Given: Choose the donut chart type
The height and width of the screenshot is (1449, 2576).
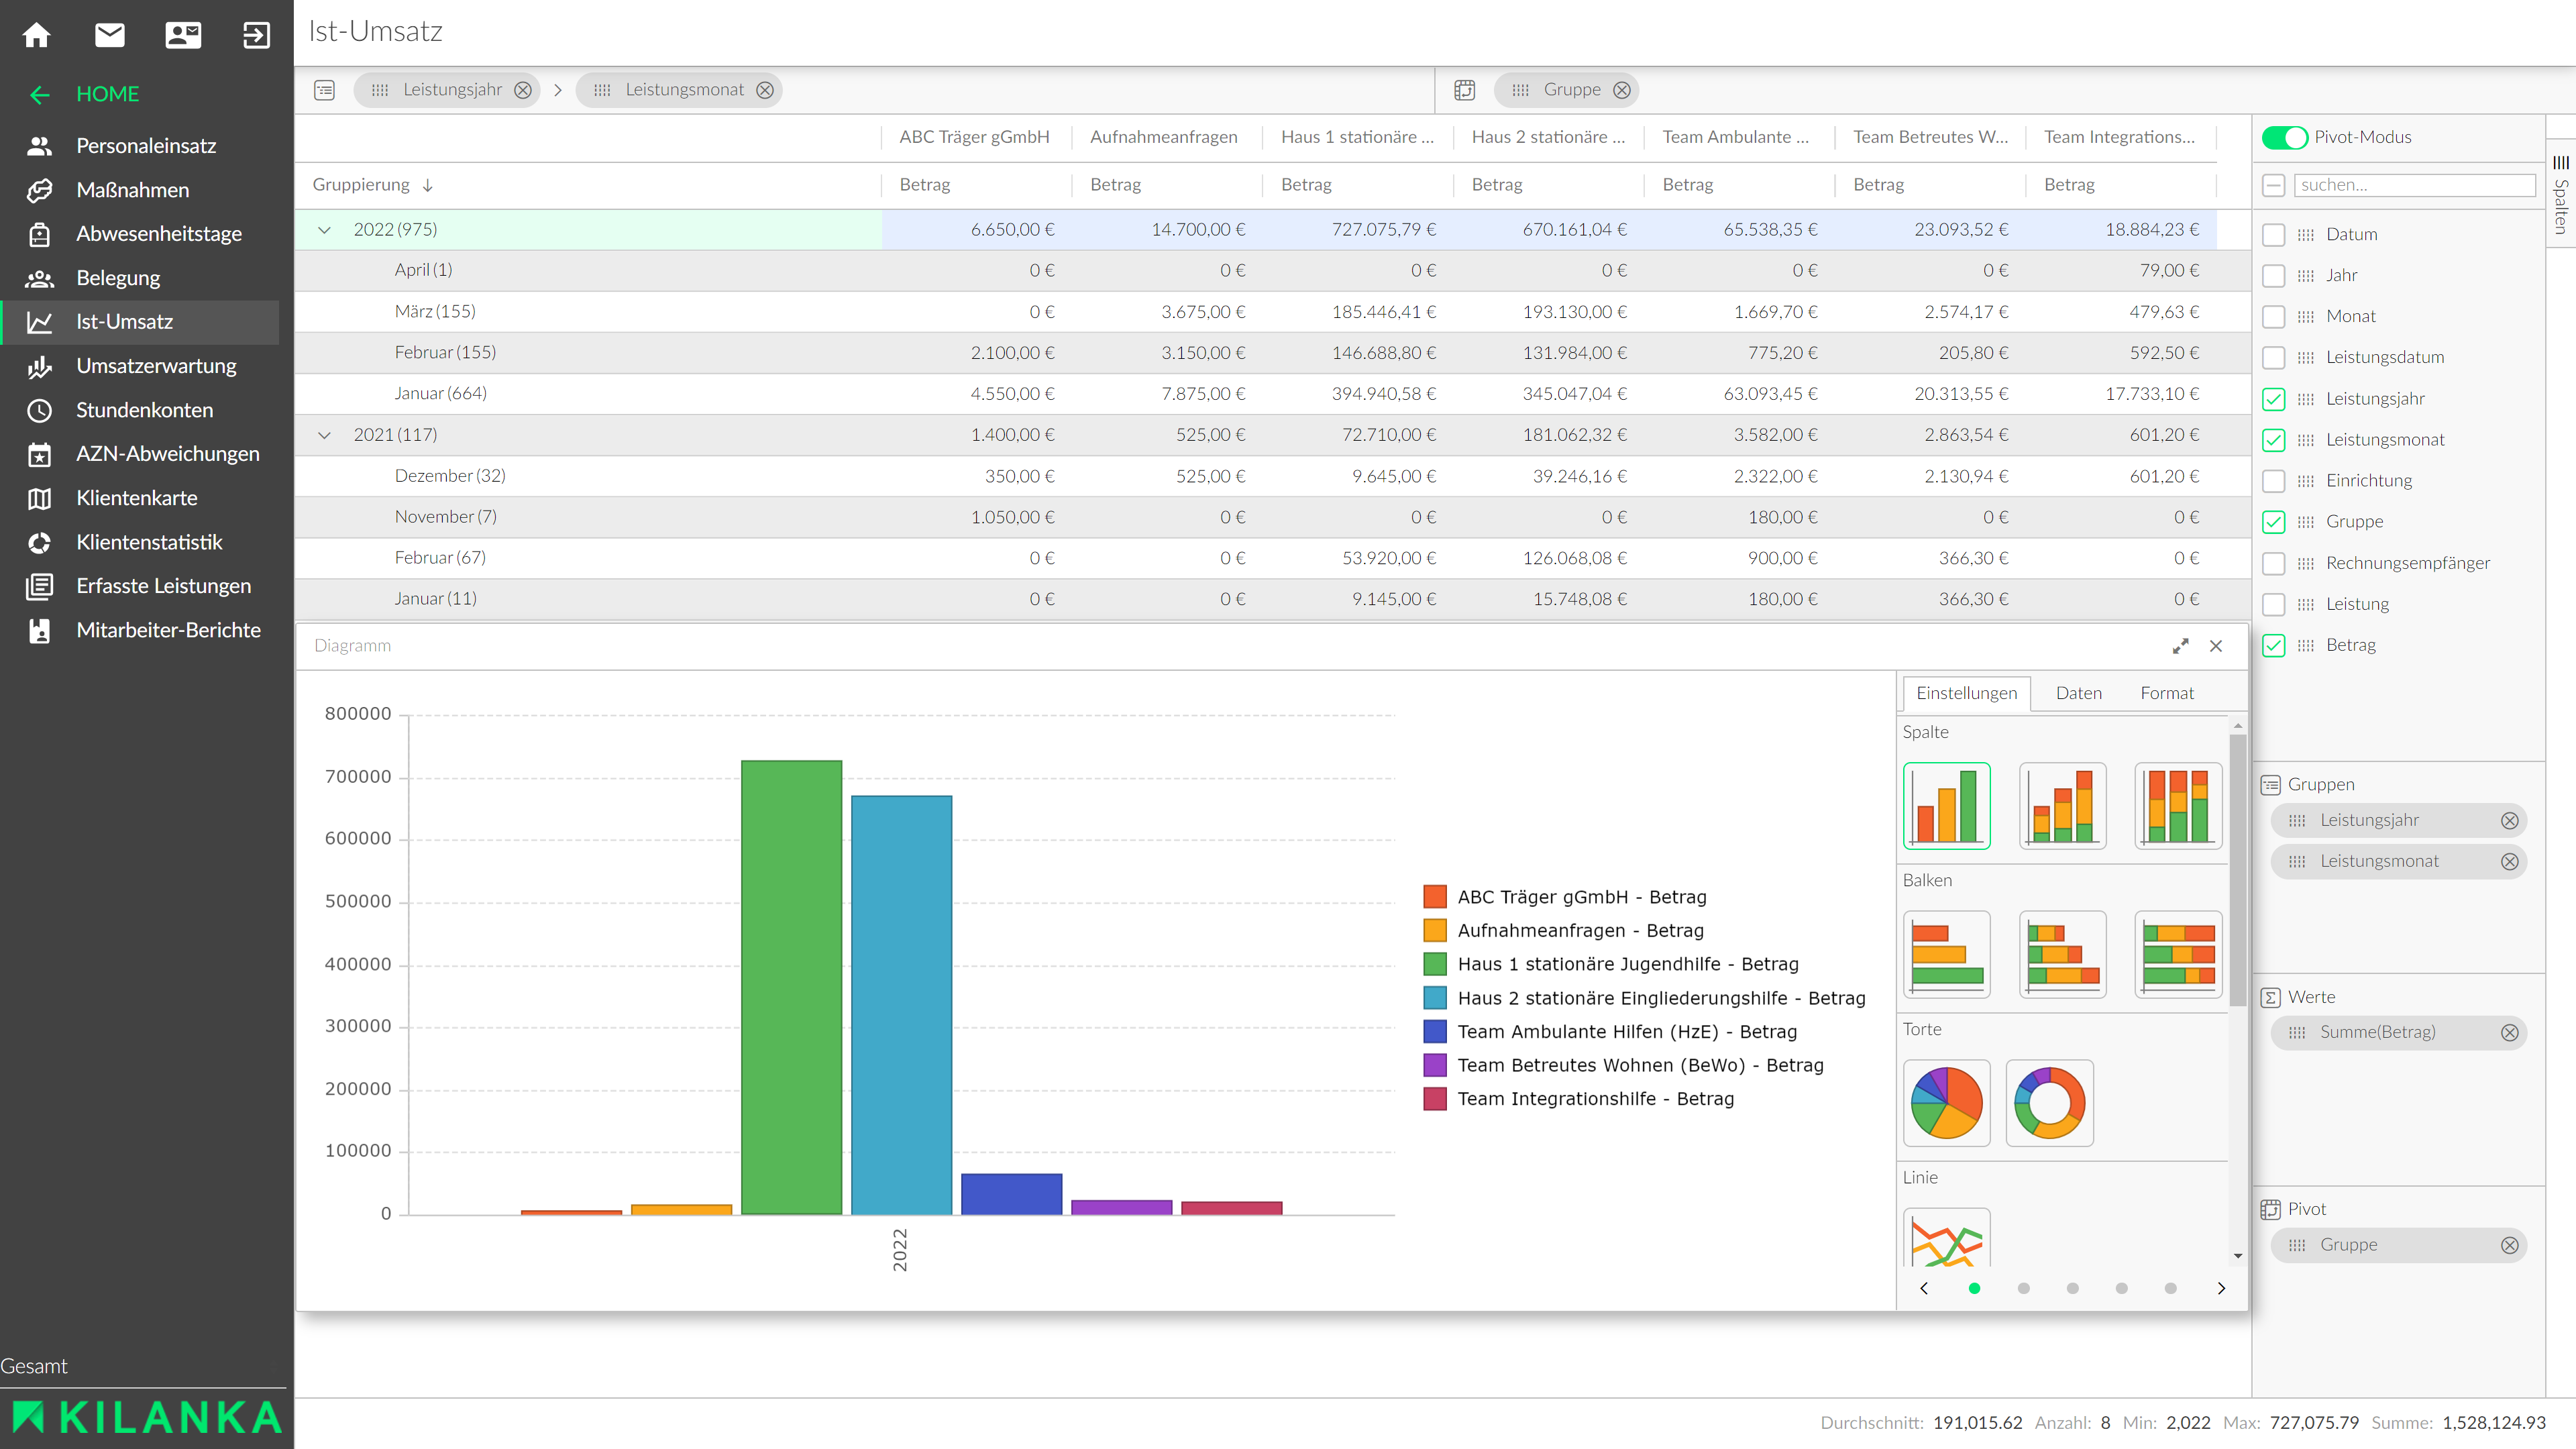Looking at the screenshot, I should click(2049, 1103).
